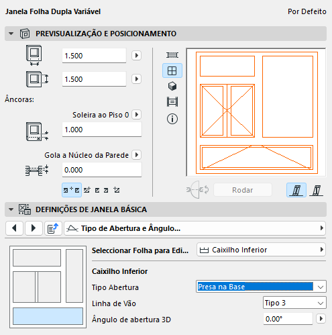Click the window width dimension icon

pyautogui.click(x=34, y=55)
